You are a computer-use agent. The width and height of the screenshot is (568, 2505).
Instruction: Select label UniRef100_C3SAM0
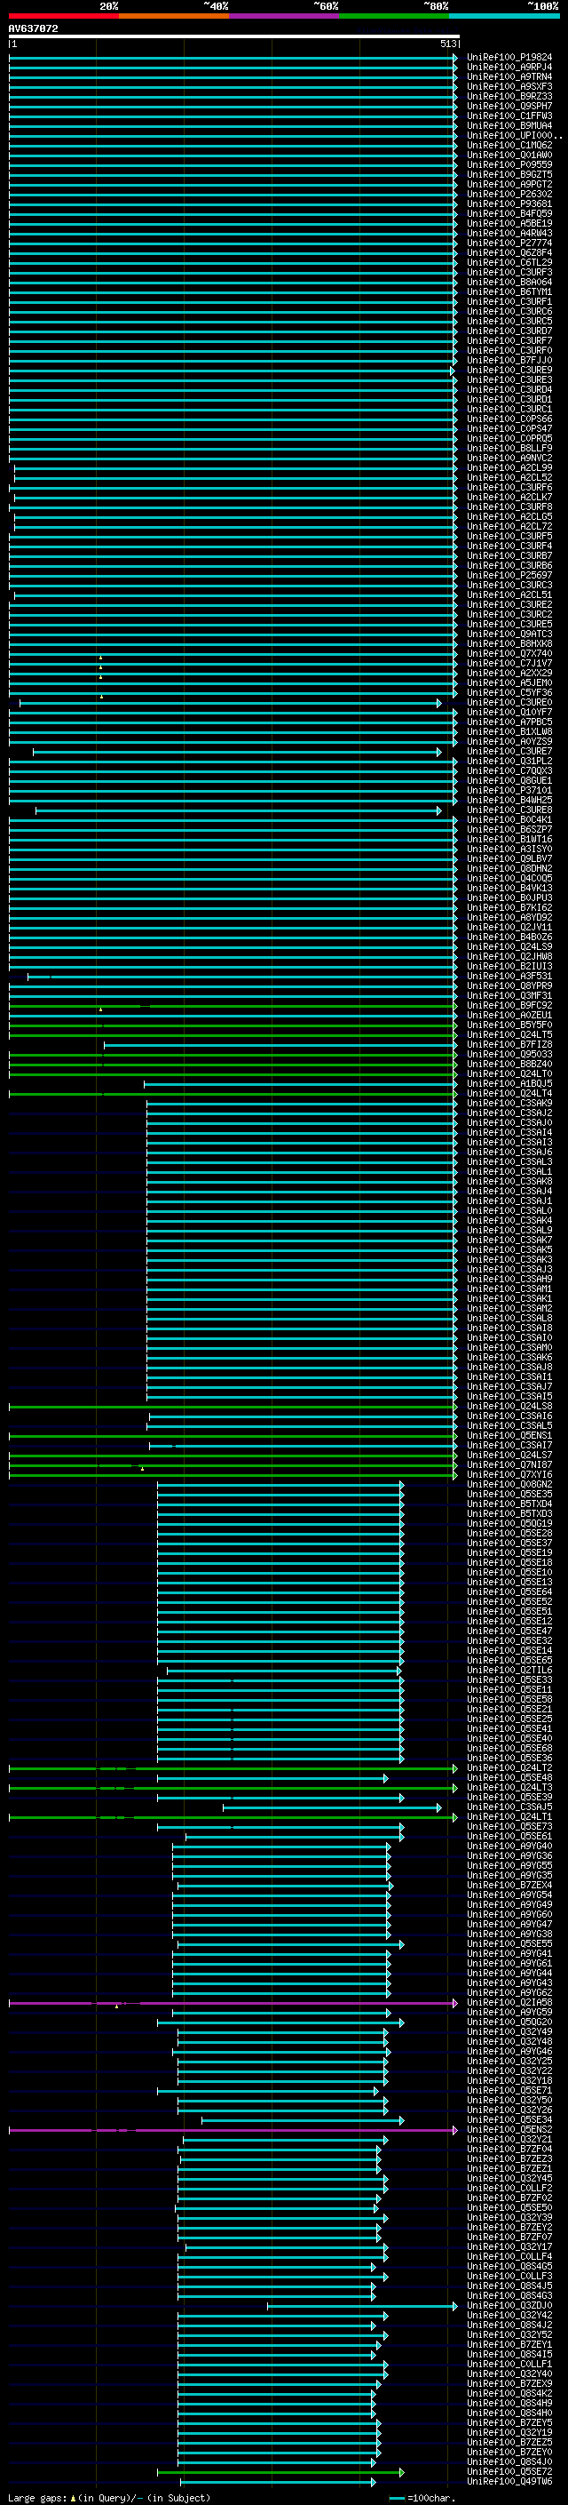(509, 1348)
